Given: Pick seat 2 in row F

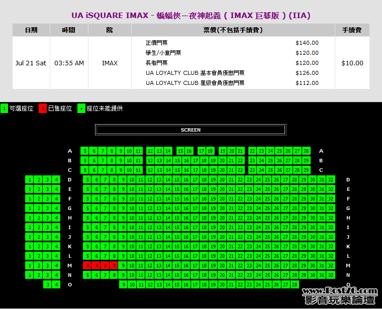Looking at the screenshot, I should tap(39, 198).
